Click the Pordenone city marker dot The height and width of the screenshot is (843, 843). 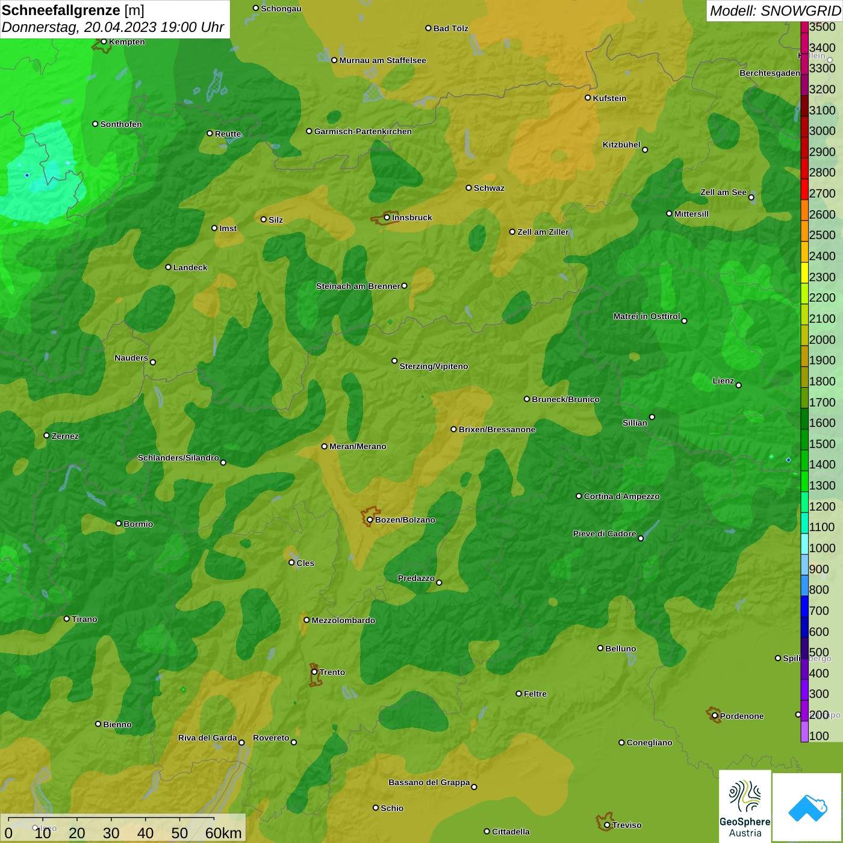(x=715, y=716)
